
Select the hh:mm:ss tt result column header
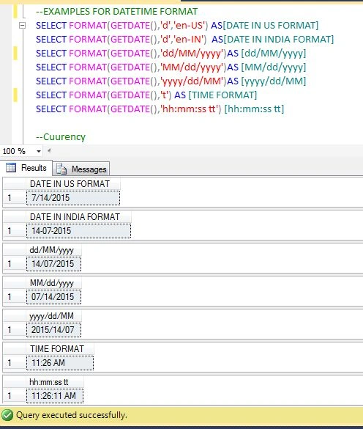(x=55, y=382)
